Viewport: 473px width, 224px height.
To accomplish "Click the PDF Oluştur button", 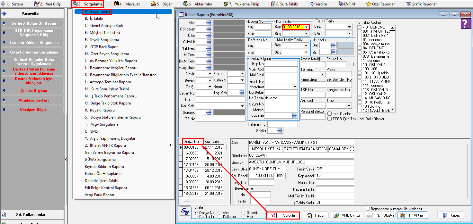I will pos(381,215).
